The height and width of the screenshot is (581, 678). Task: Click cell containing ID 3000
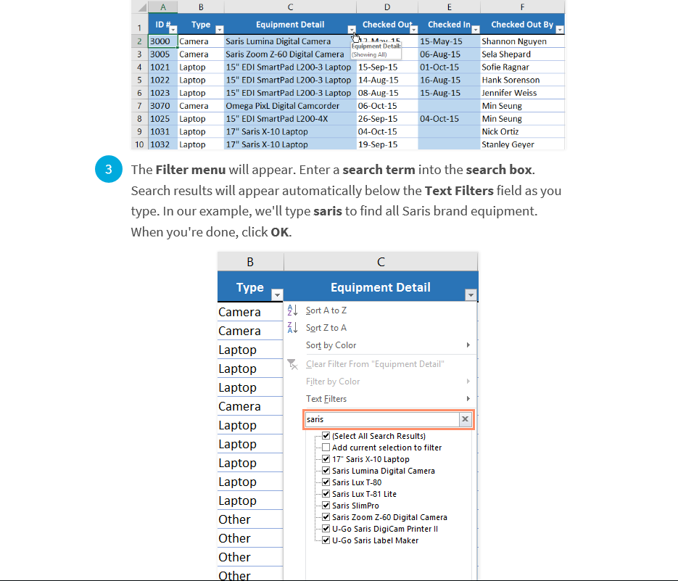pos(163,41)
